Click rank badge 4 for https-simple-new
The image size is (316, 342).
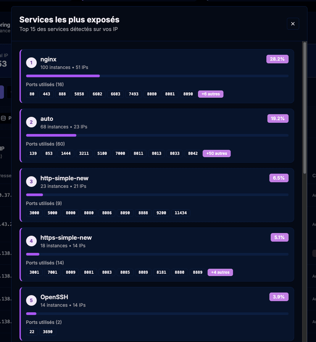[x=31, y=241]
